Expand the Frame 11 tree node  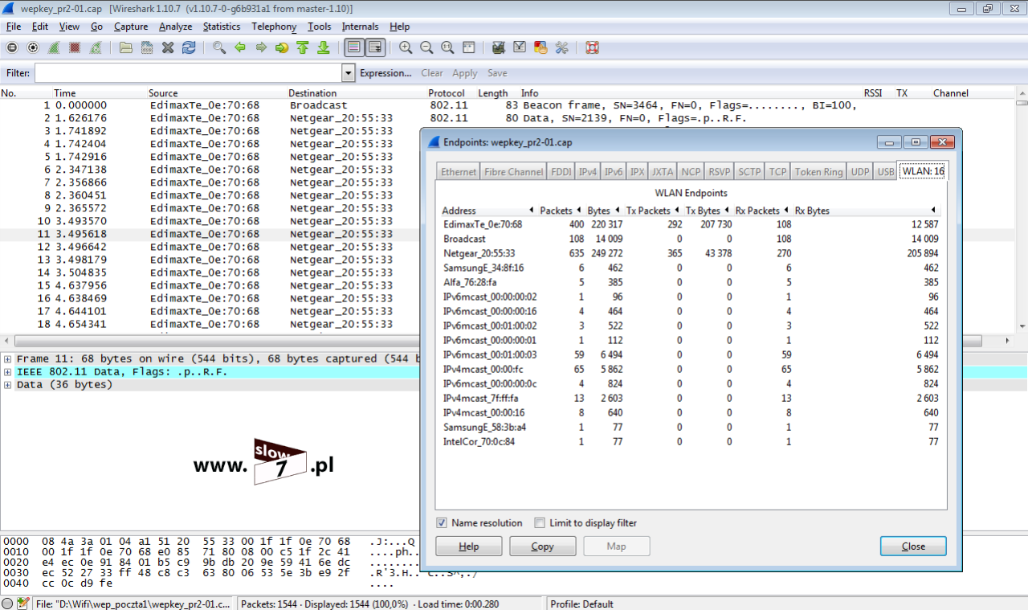pyautogui.click(x=8, y=359)
